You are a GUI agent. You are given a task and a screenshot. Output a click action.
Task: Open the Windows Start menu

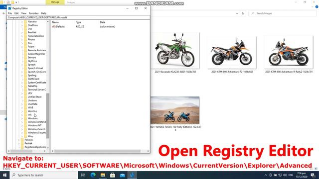point(4,175)
